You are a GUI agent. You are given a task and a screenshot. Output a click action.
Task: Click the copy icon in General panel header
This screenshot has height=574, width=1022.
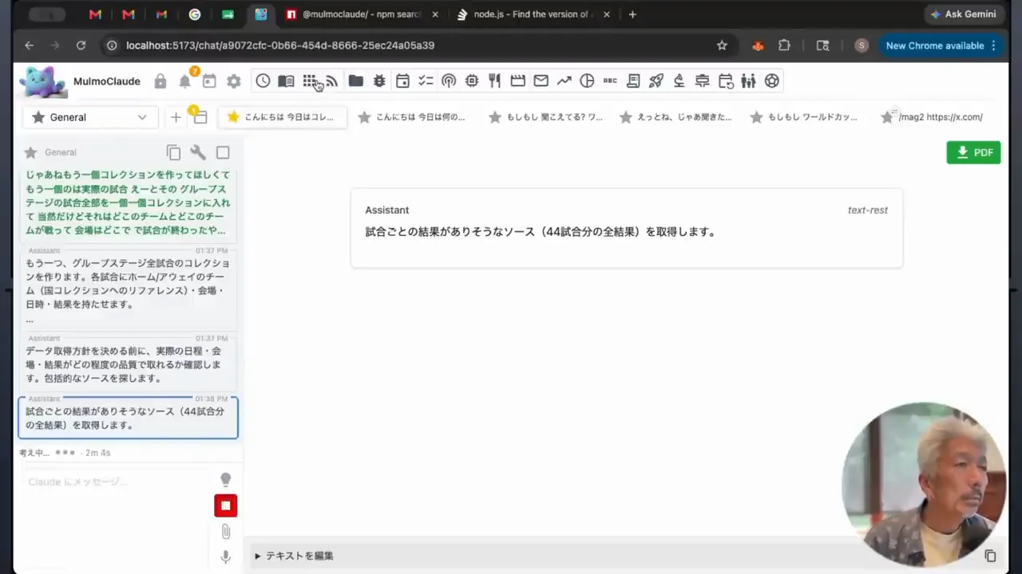173,152
